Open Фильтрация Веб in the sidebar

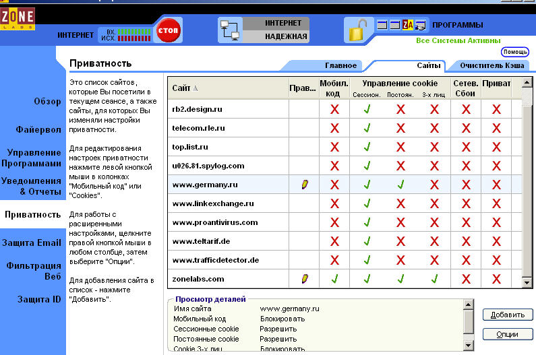[34, 271]
